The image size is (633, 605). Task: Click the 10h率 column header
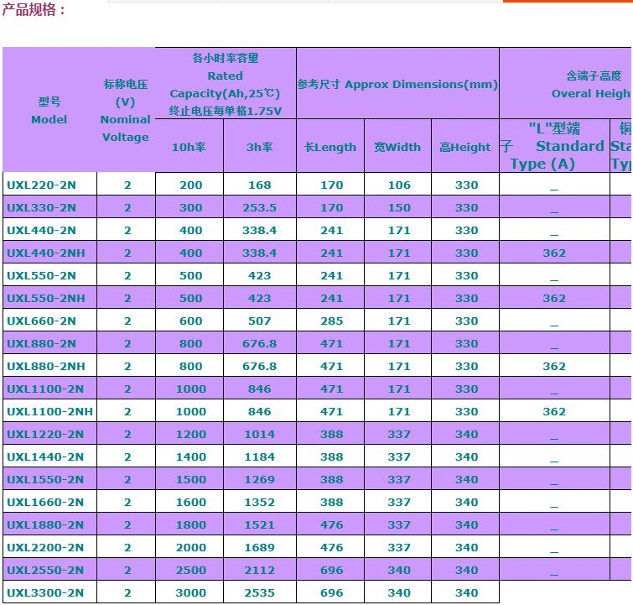[x=189, y=147]
